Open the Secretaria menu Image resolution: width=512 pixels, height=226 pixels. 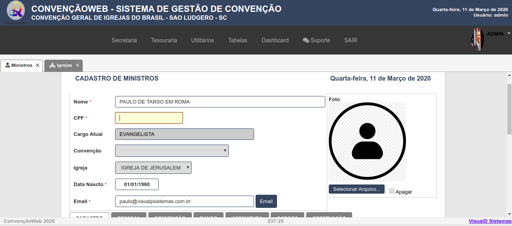(124, 40)
